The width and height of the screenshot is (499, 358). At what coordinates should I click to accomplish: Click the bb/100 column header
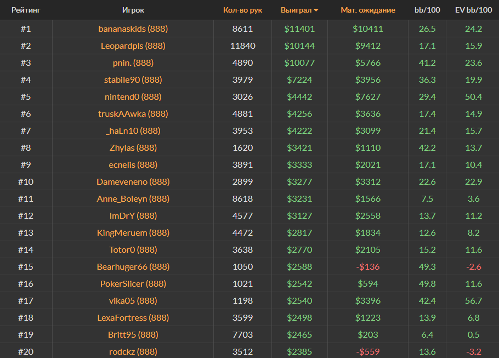(427, 10)
